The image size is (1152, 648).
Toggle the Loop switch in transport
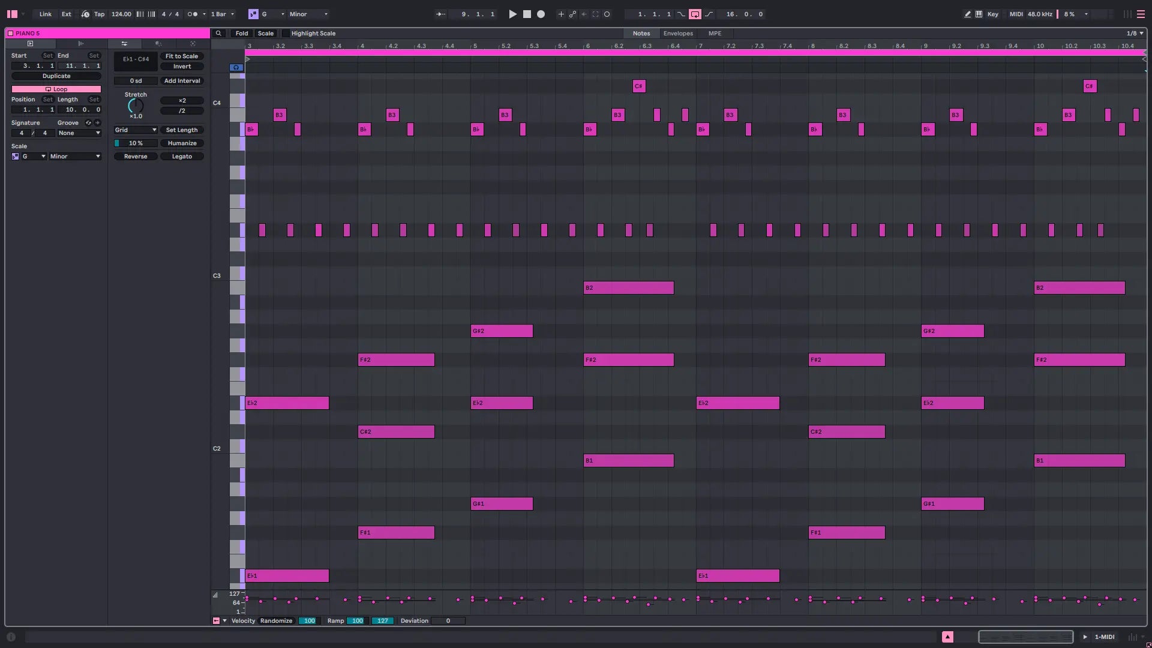695,14
